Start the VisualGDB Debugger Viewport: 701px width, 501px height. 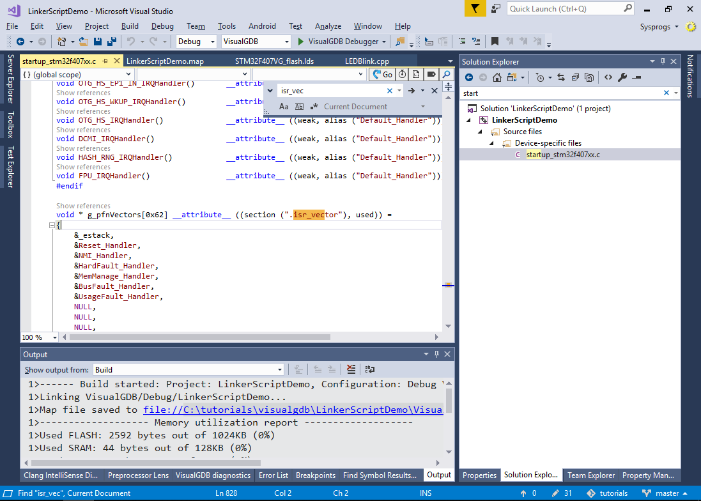pos(341,42)
